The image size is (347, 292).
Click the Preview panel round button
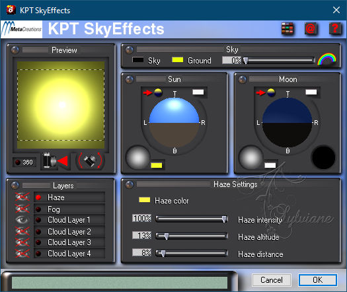coord(15,50)
